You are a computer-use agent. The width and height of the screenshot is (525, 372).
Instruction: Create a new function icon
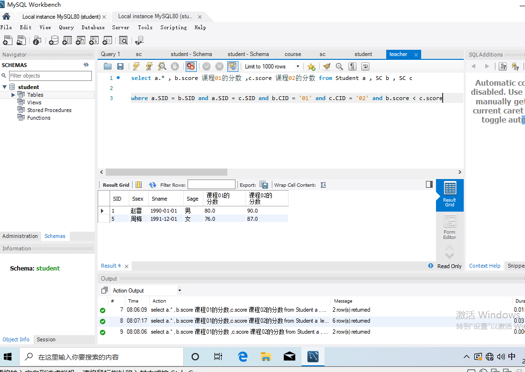click(x=107, y=40)
